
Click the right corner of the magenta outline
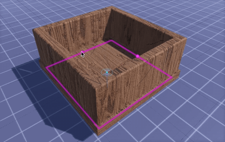coord(171,77)
